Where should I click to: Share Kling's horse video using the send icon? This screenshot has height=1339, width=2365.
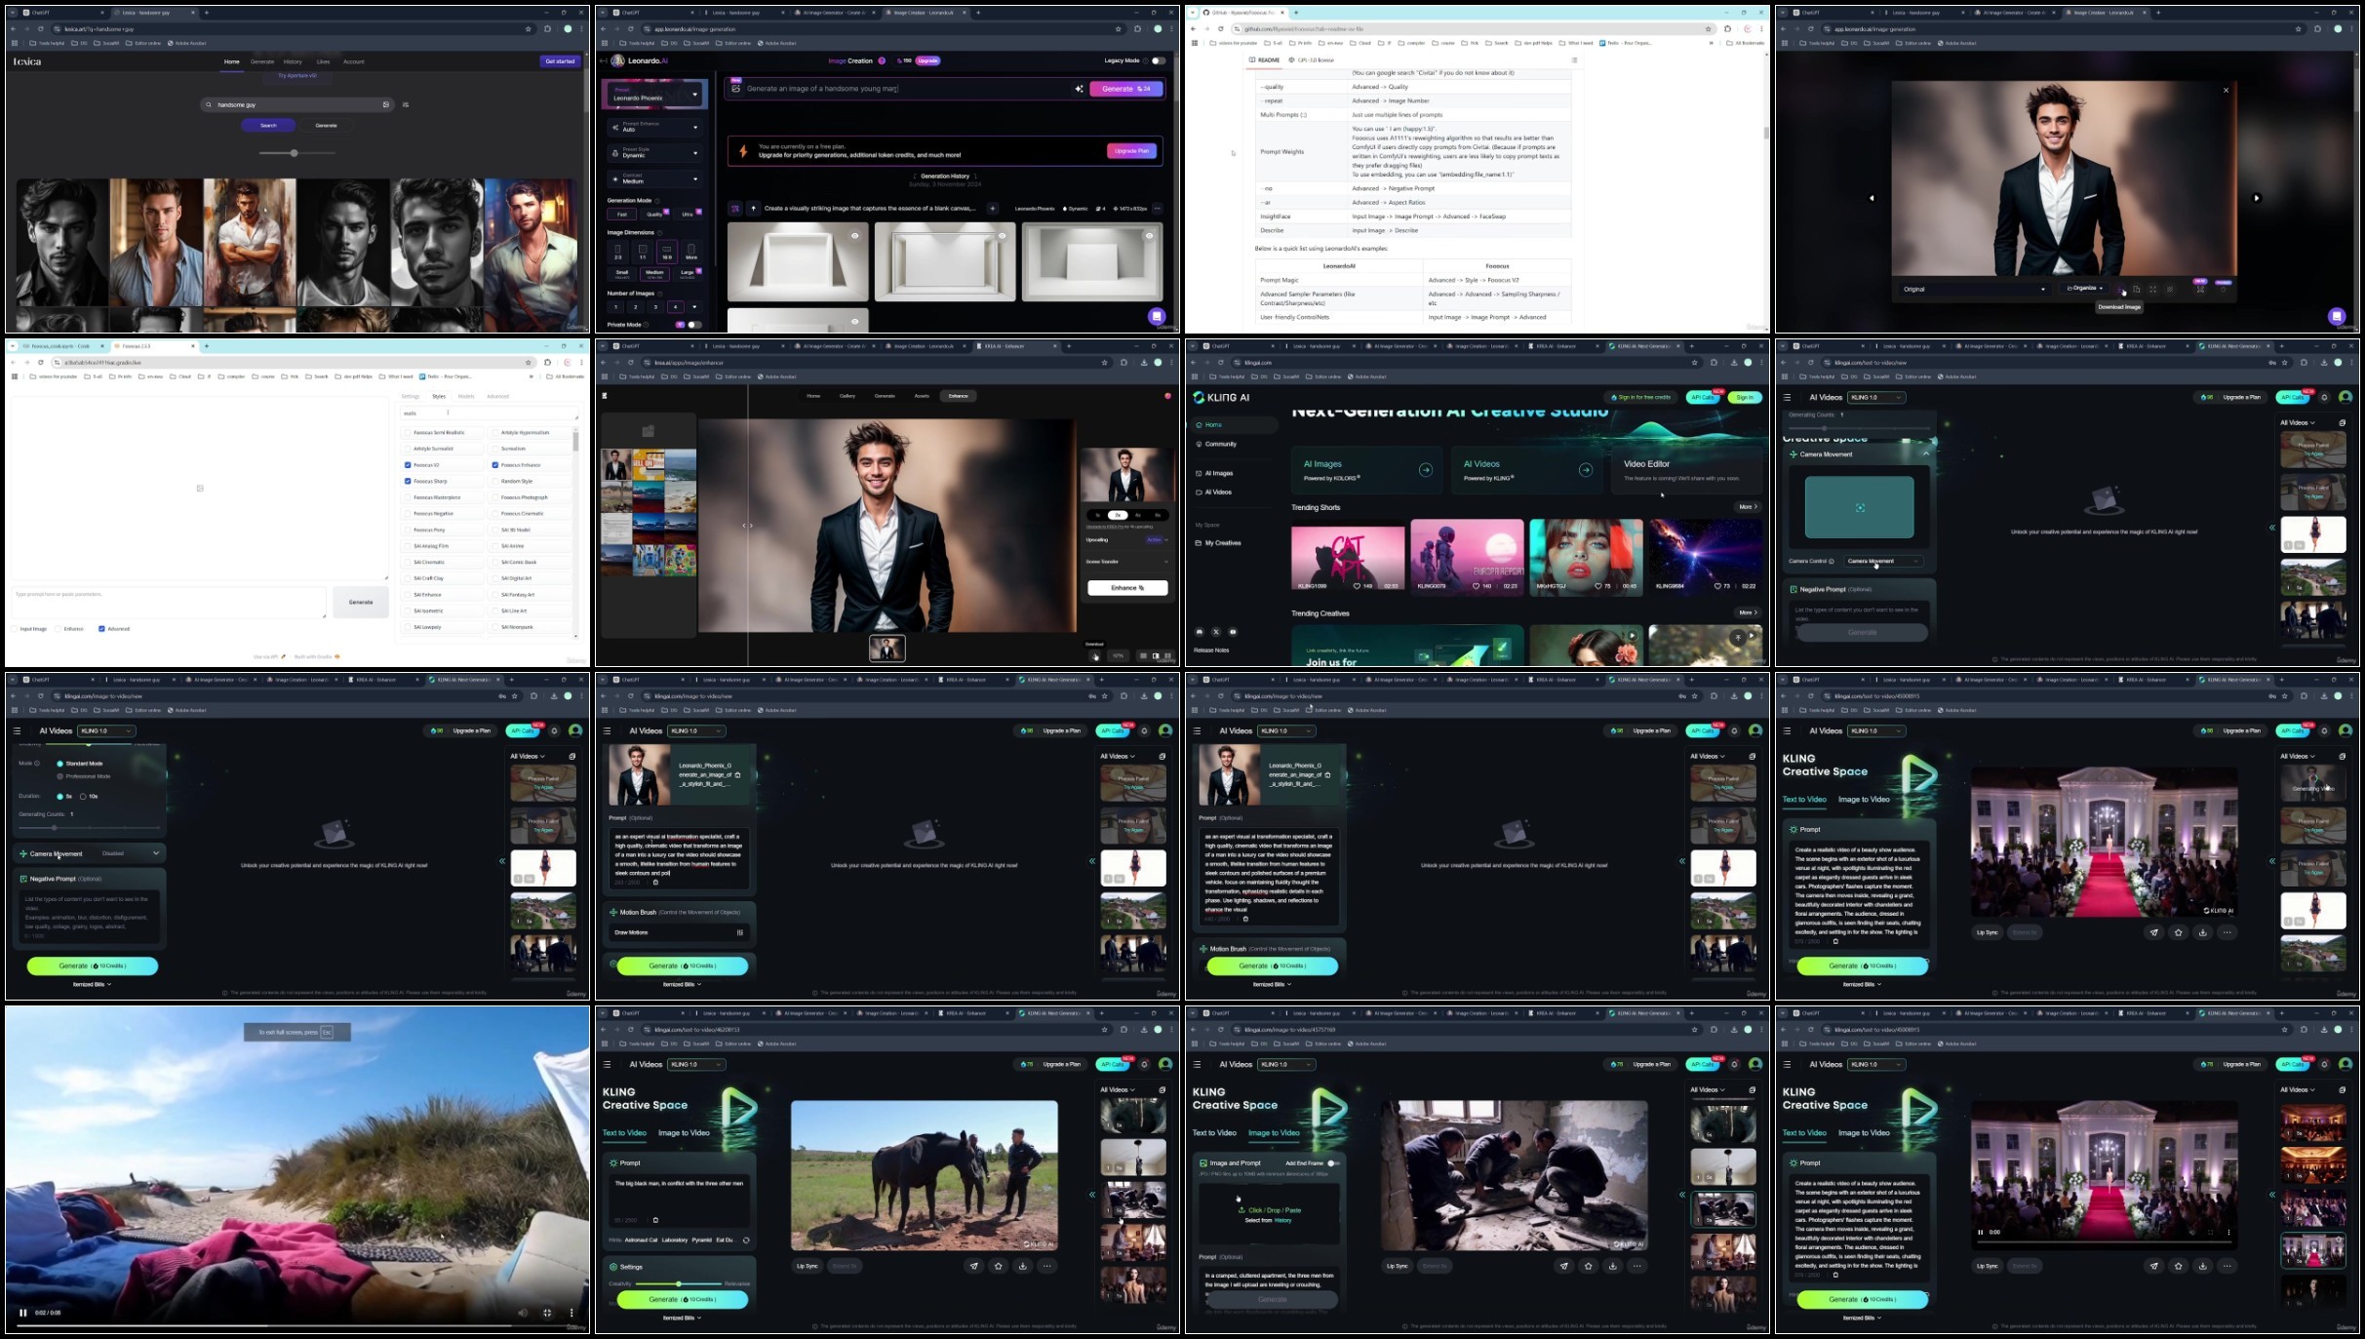coord(974,1266)
